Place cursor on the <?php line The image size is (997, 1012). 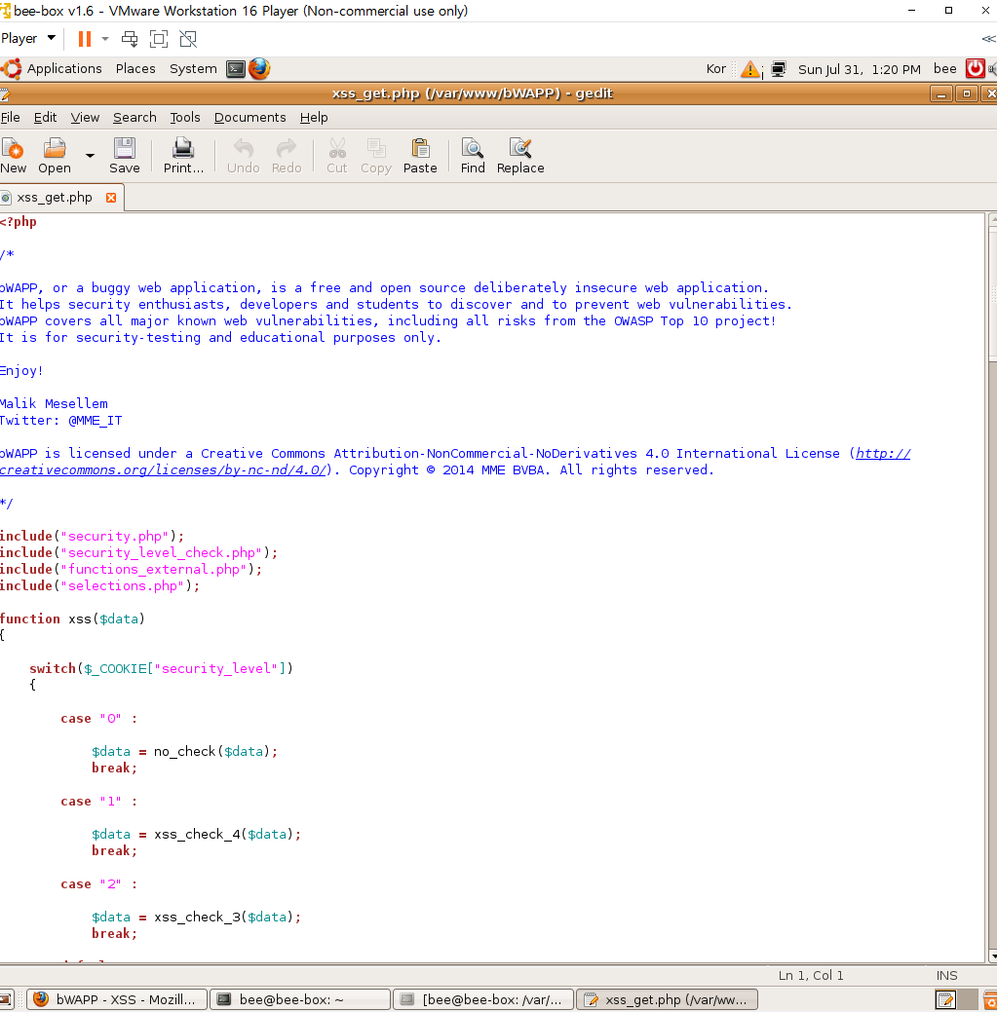[x=19, y=222]
